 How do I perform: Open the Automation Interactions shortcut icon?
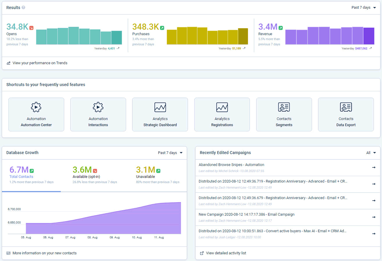98,107
